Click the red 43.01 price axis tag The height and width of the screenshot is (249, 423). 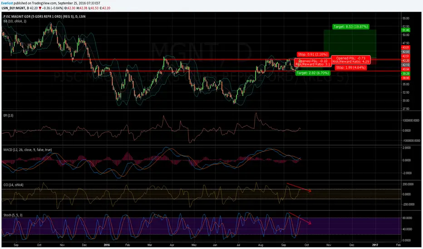(x=406, y=48)
